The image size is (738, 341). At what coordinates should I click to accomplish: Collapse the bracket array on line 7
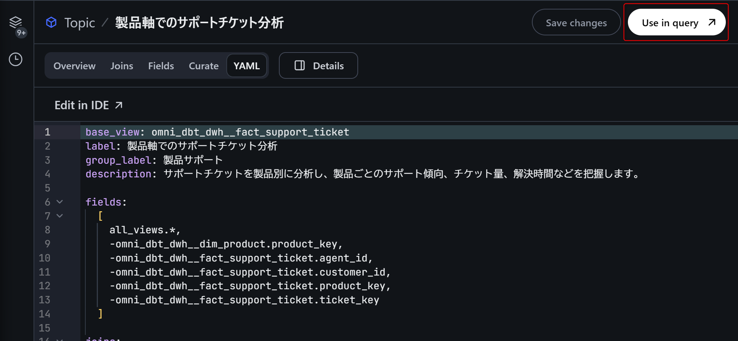tap(60, 216)
